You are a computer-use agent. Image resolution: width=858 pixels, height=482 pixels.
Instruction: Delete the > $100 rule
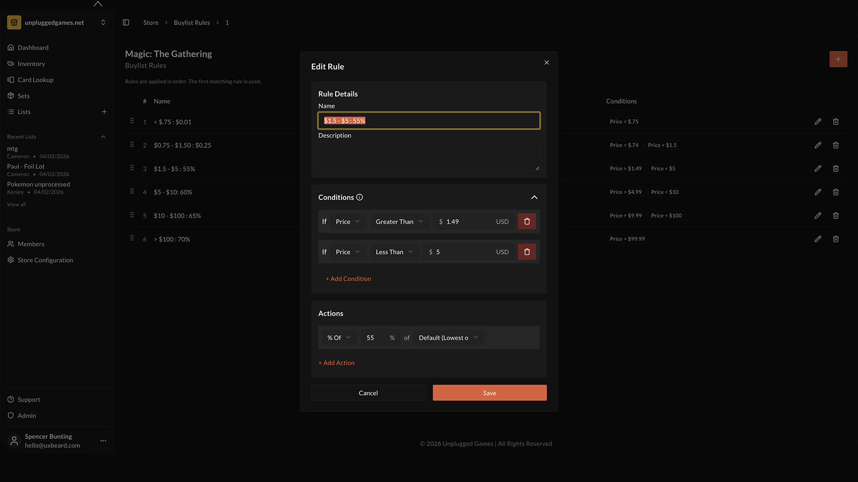pyautogui.click(x=835, y=239)
